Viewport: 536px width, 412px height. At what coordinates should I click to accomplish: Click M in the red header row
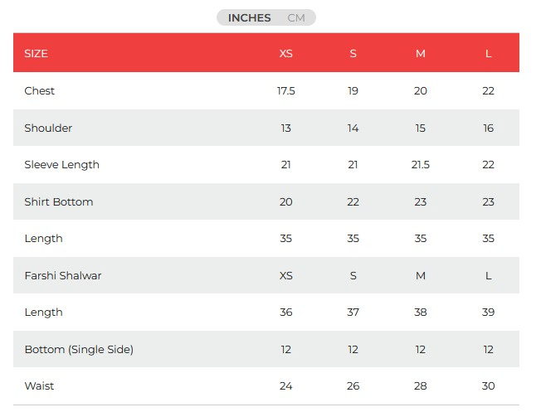click(x=421, y=54)
